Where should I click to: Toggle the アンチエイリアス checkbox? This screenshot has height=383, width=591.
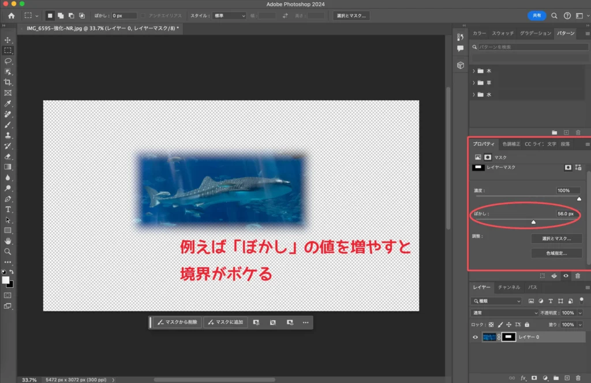tap(144, 16)
